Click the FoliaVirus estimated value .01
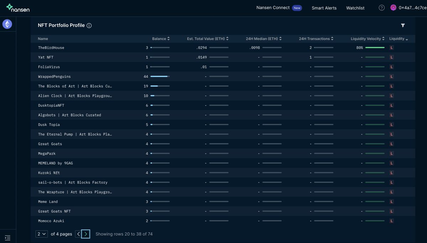 (x=203, y=67)
